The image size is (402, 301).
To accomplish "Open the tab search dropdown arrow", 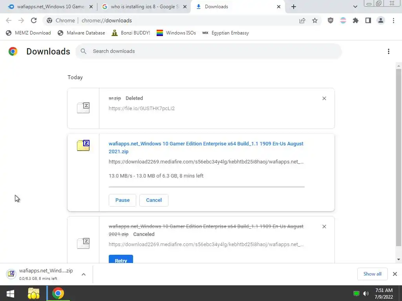I will (355, 7).
